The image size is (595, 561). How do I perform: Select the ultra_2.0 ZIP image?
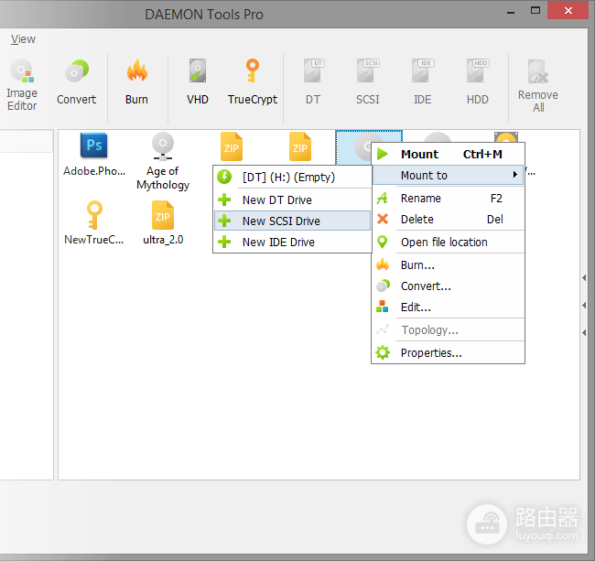click(163, 222)
